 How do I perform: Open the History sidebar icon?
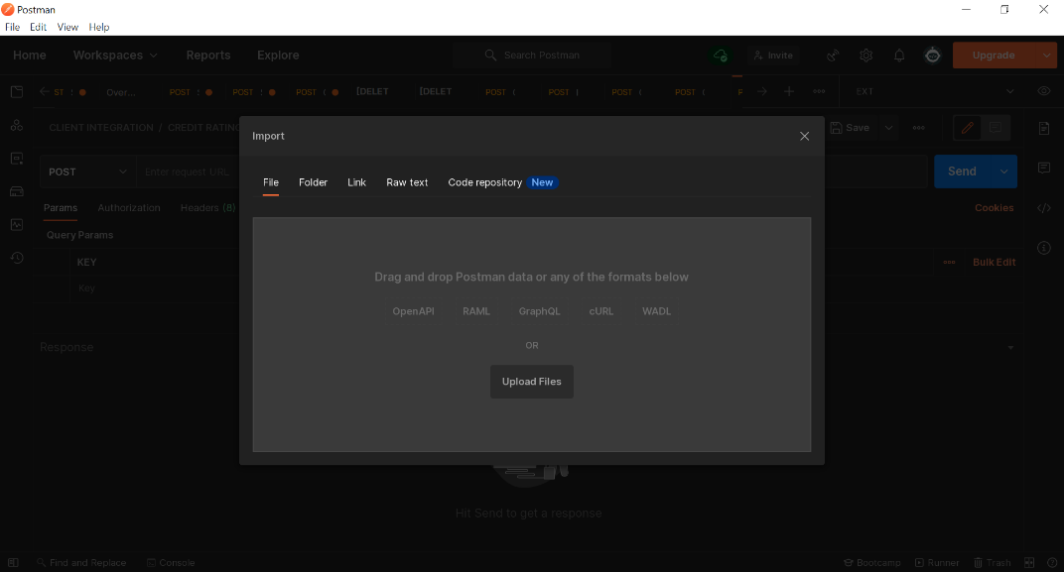click(17, 258)
